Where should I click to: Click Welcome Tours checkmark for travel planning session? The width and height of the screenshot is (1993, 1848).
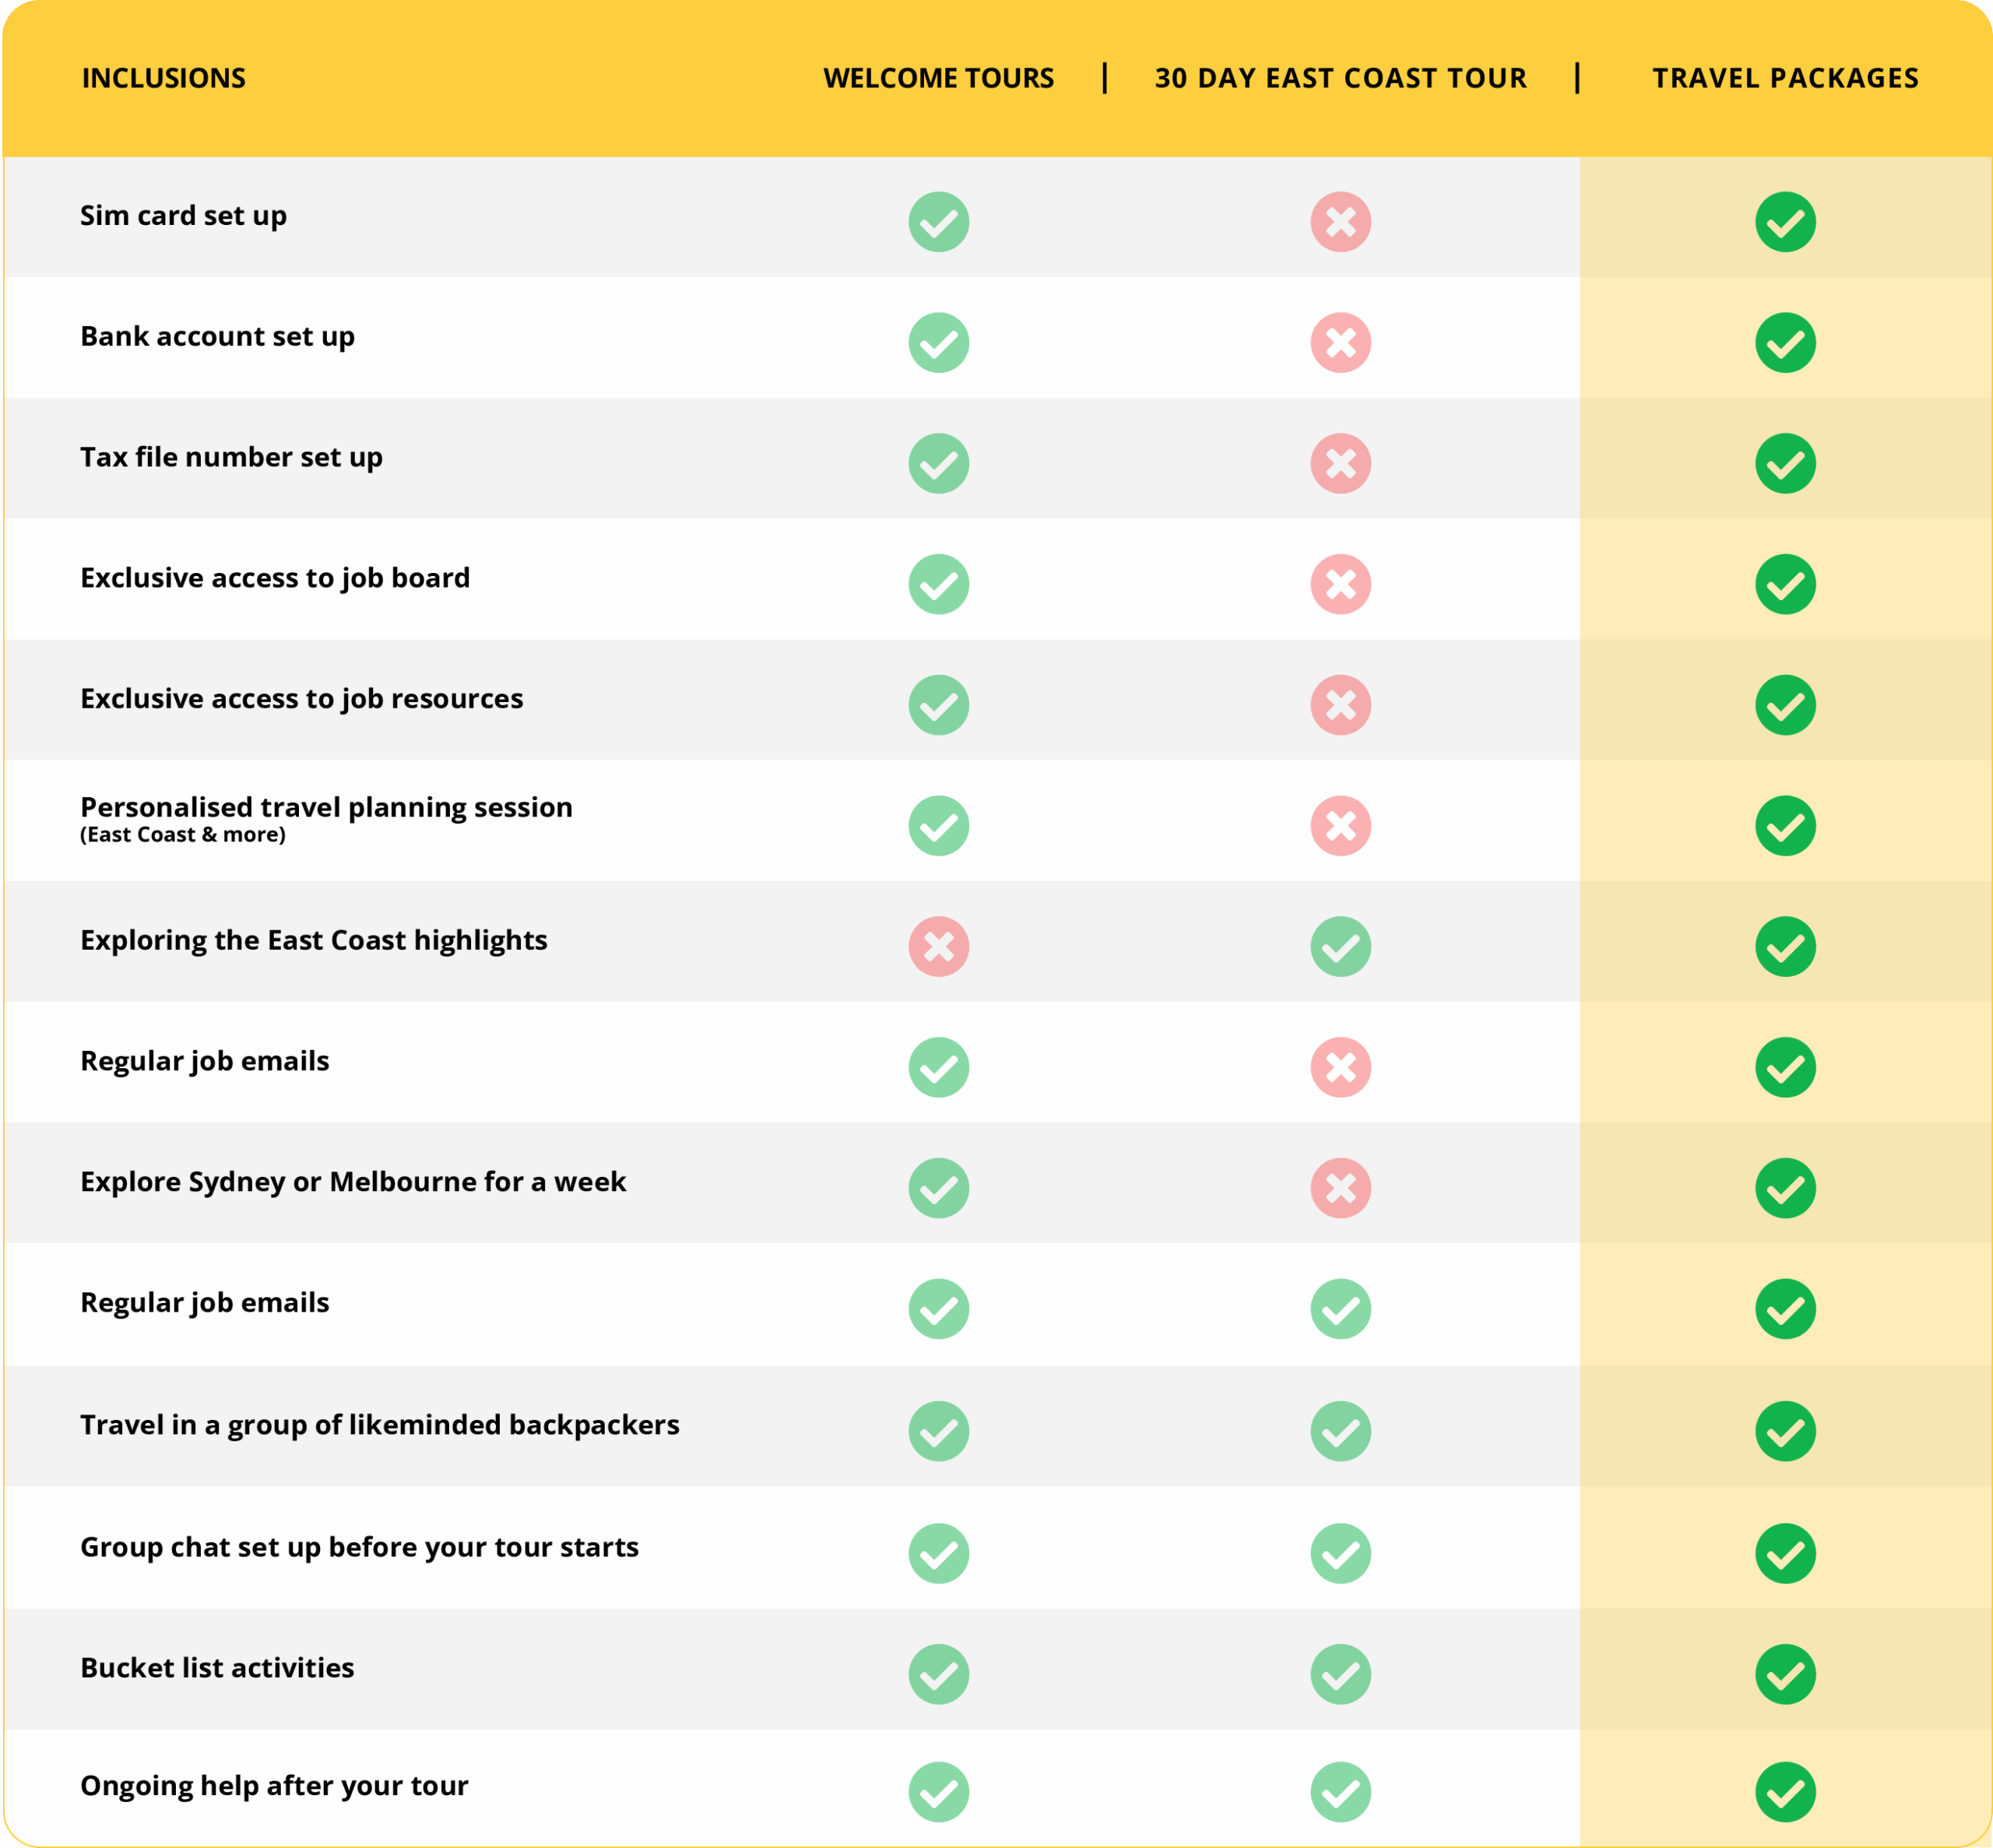938,826
